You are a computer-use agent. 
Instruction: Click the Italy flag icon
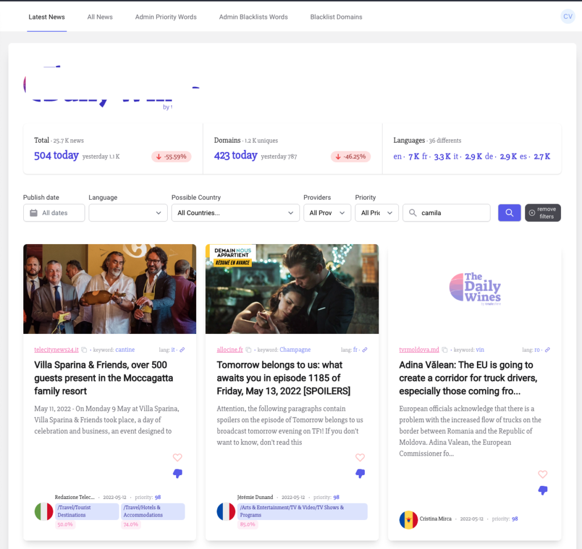click(x=44, y=511)
